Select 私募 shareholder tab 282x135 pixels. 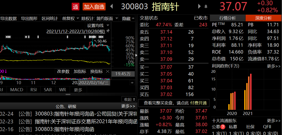[233, 127]
